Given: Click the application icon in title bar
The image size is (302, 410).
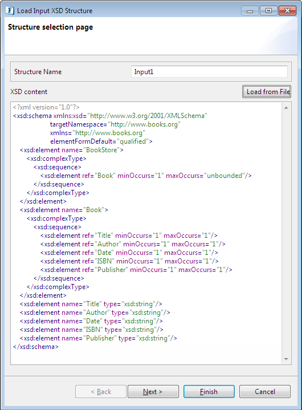Looking at the screenshot, I should 10,10.
